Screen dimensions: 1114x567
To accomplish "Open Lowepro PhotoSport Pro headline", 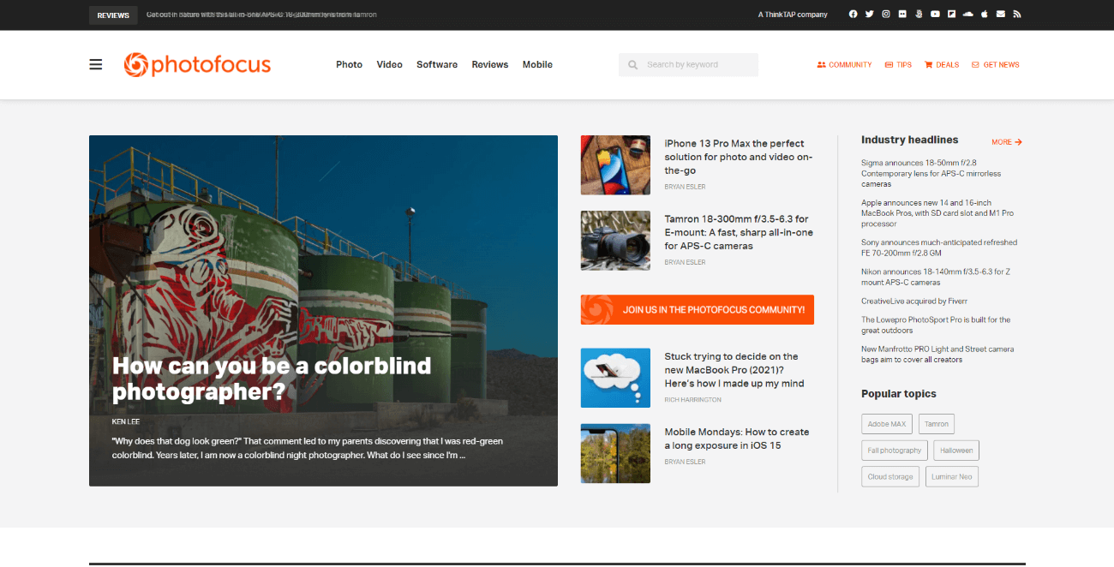I will 936,325.
